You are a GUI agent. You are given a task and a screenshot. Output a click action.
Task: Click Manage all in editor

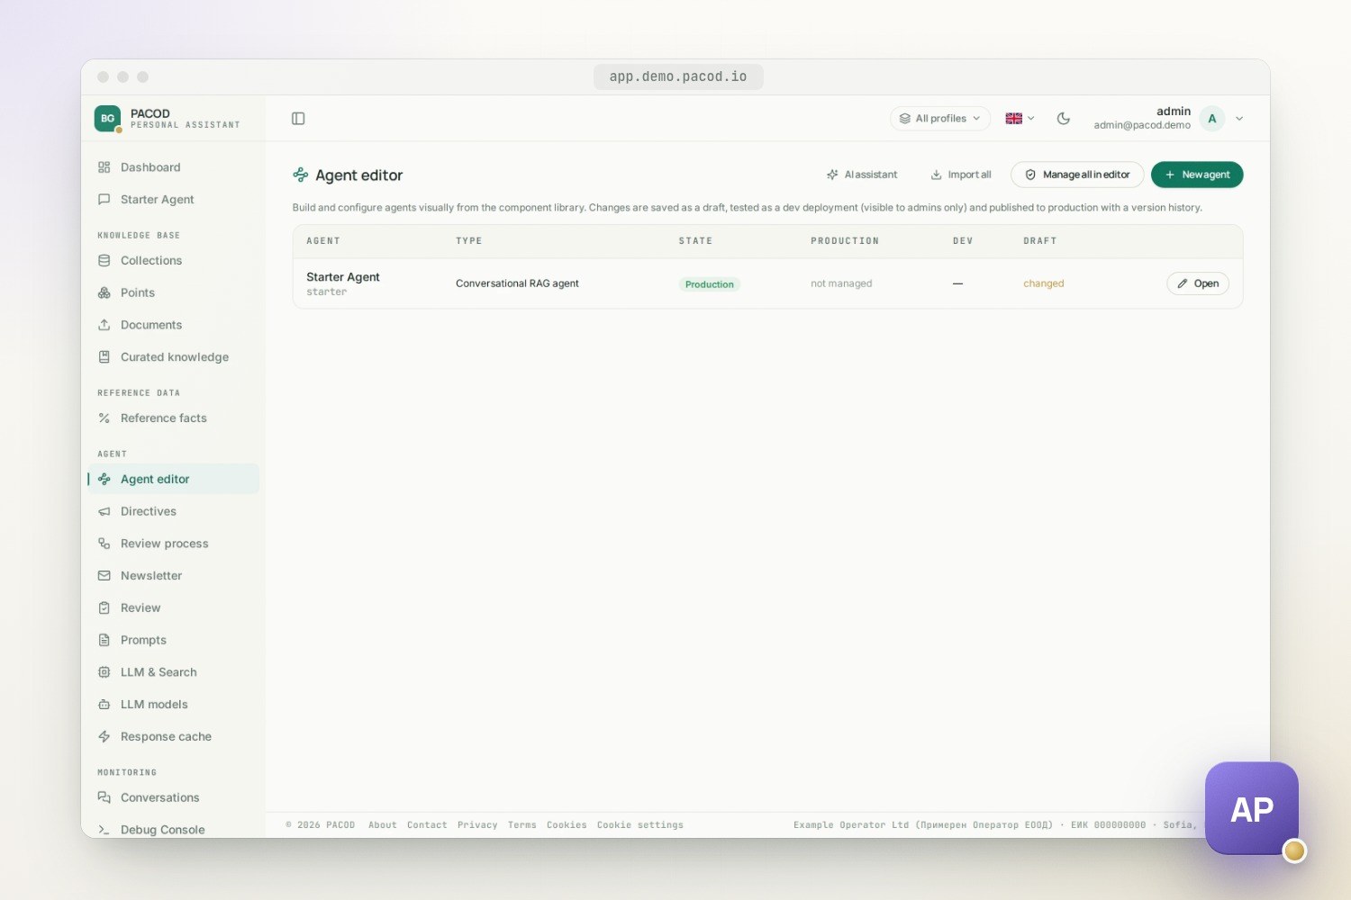point(1077,175)
